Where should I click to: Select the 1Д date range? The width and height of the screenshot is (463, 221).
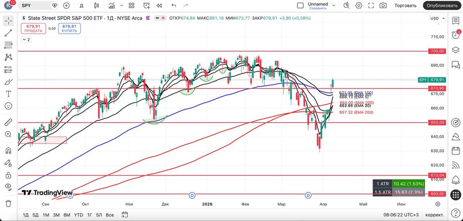[x=26, y=215]
